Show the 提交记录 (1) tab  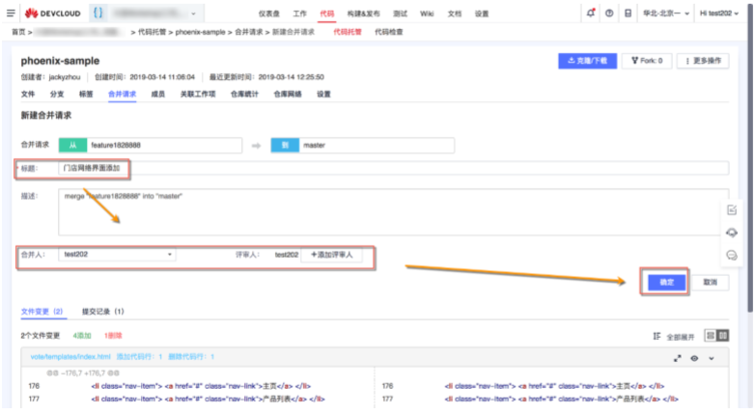click(102, 312)
